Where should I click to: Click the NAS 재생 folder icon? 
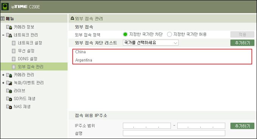pyautogui.click(x=9, y=107)
